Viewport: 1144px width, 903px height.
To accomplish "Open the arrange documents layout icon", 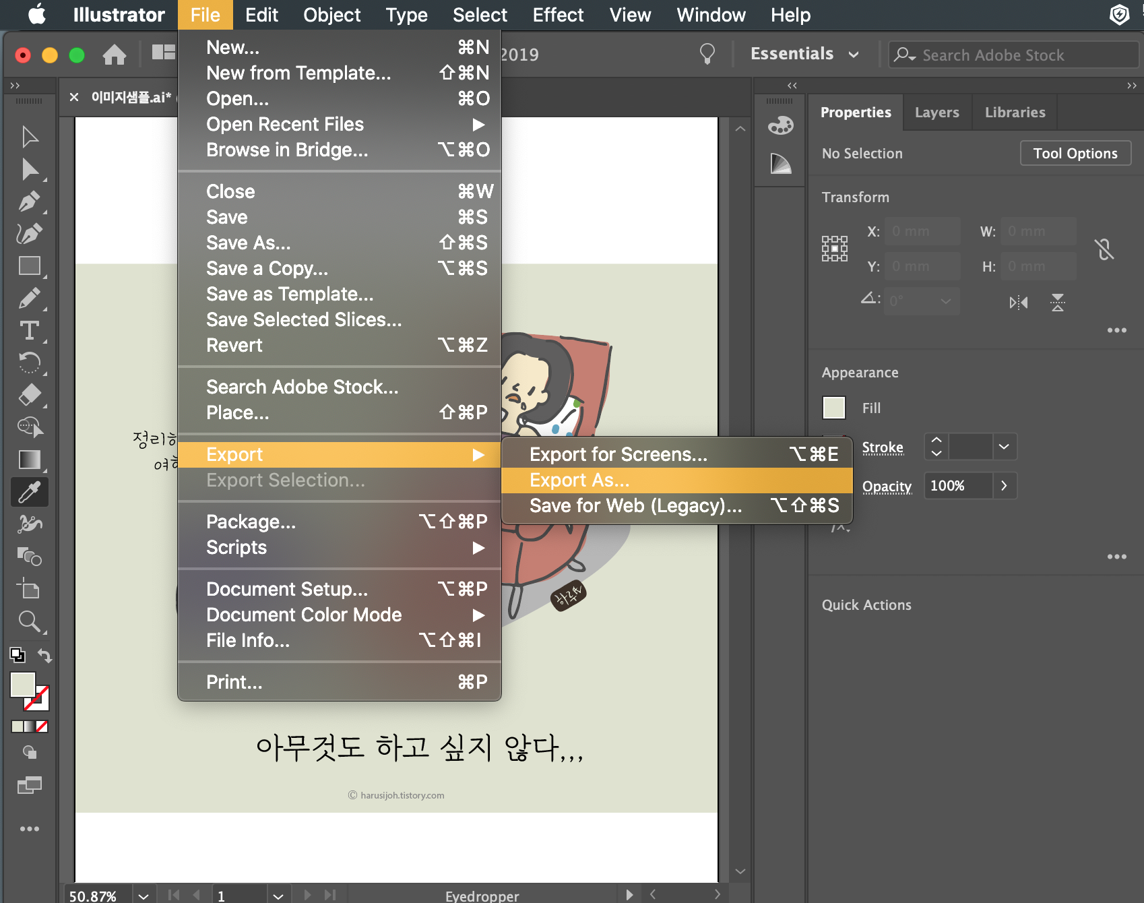I will 164,53.
